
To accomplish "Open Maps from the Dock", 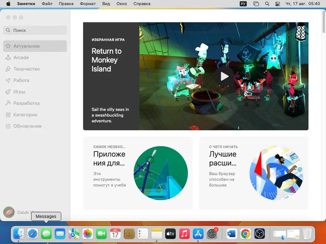I will tap(74, 234).
